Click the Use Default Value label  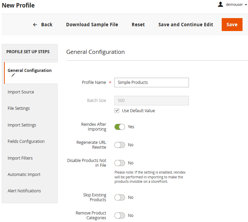click(138, 111)
